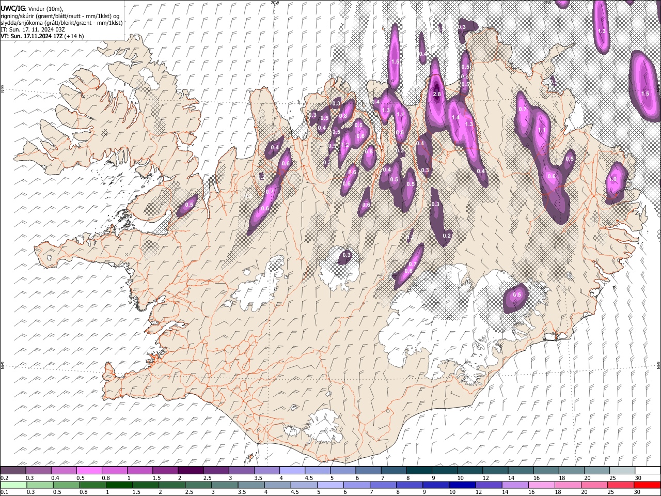Click the 1.0 precipitation value on map

tap(613, 179)
